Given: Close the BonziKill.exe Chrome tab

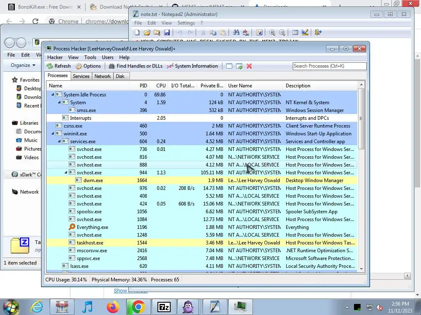Looking at the screenshot, I should (79, 7).
